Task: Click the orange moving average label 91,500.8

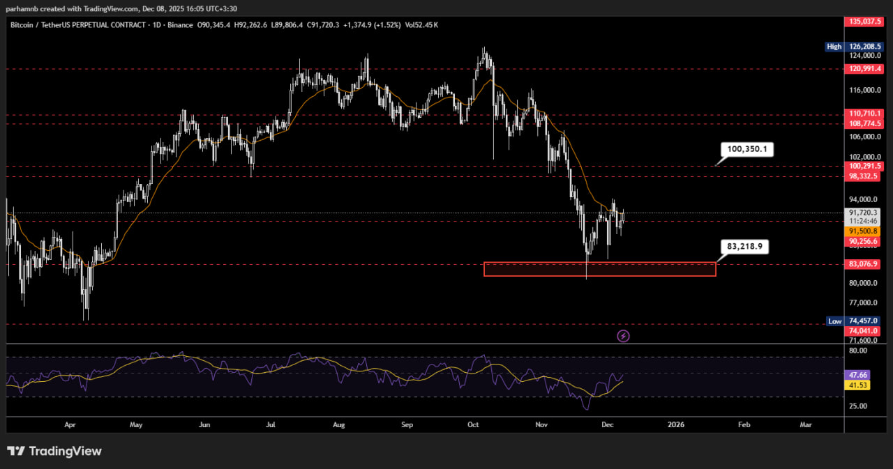Action: 864,231
